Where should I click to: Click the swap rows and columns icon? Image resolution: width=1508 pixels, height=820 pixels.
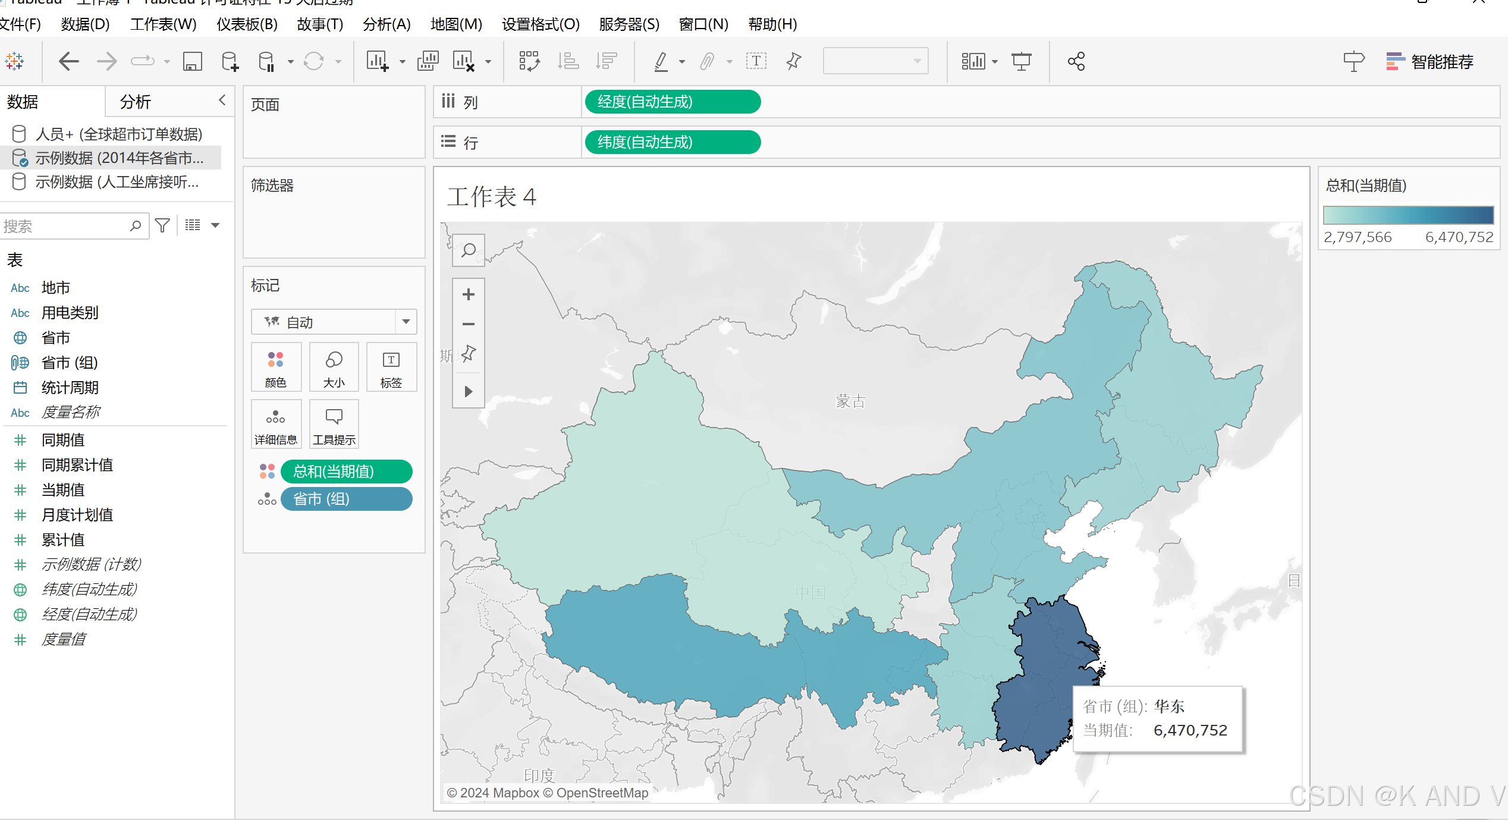pos(529,61)
